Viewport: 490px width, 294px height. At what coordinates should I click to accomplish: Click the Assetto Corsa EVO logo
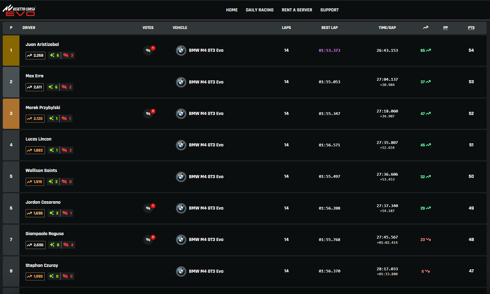19,10
